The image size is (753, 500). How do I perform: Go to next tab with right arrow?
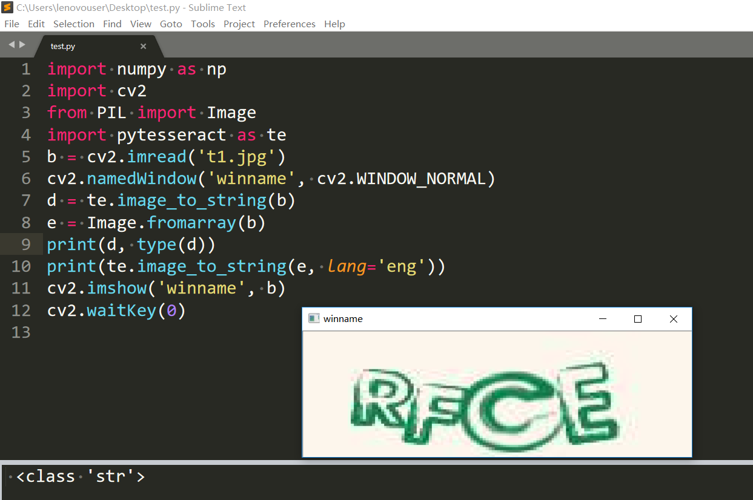[22, 45]
